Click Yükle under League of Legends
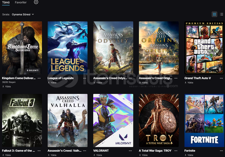Screen dimensions: 225x157 pyautogui.click(x=52, y=83)
